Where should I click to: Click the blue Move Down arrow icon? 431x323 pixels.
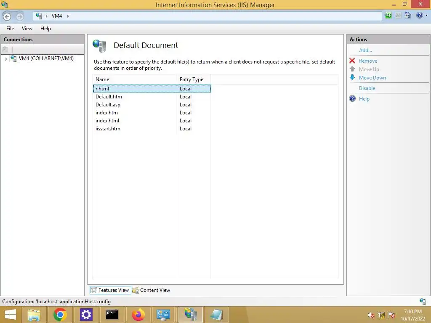click(352, 77)
